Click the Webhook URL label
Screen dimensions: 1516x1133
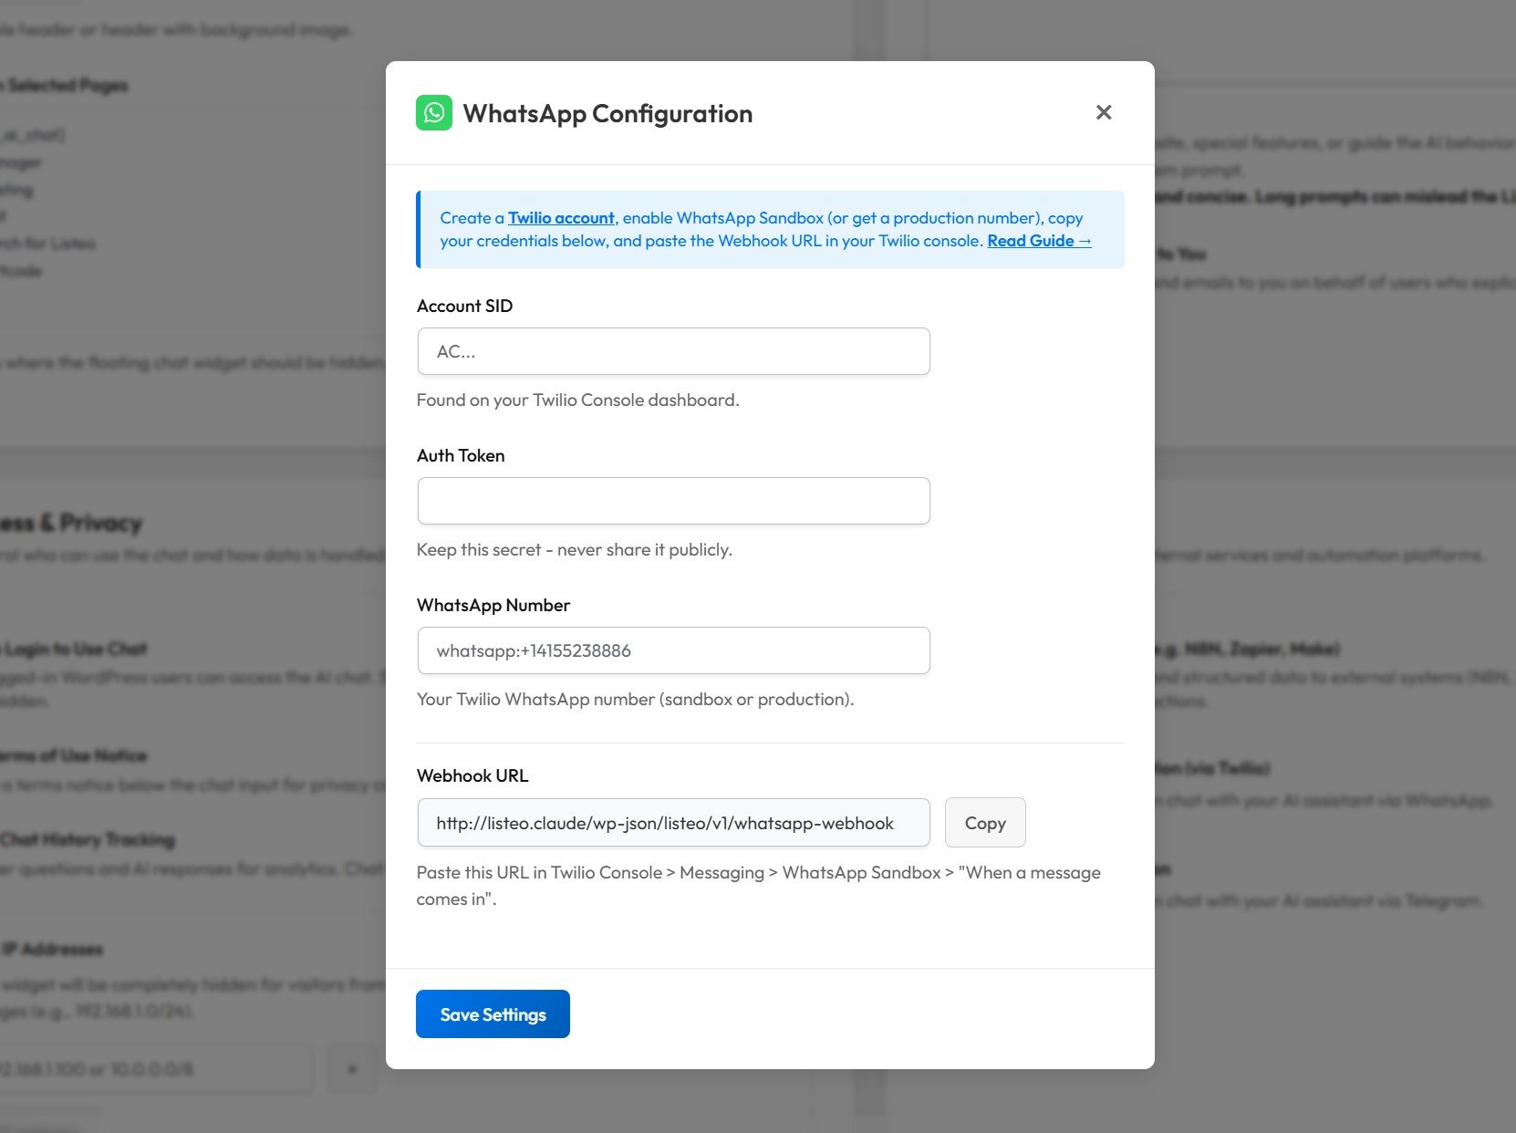(472, 776)
